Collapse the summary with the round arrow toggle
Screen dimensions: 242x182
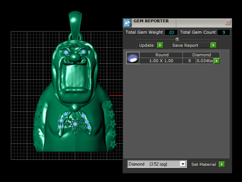pos(177,39)
